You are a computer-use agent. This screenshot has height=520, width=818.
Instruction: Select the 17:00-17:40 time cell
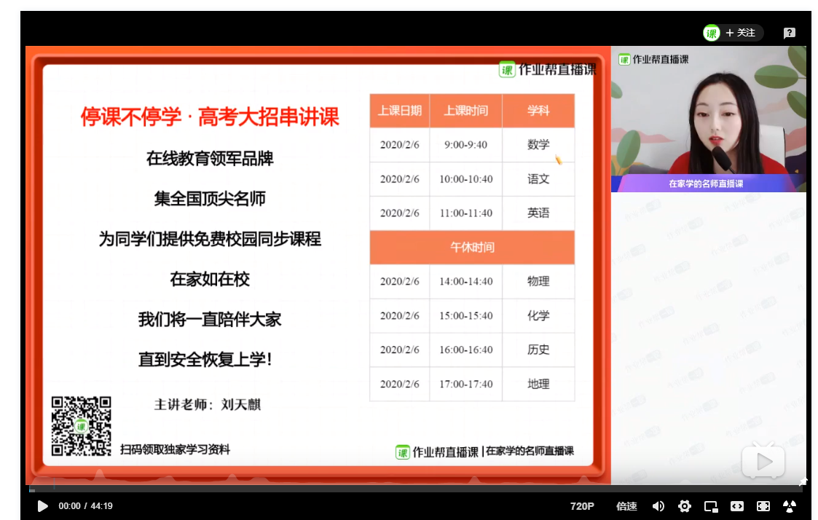466,384
